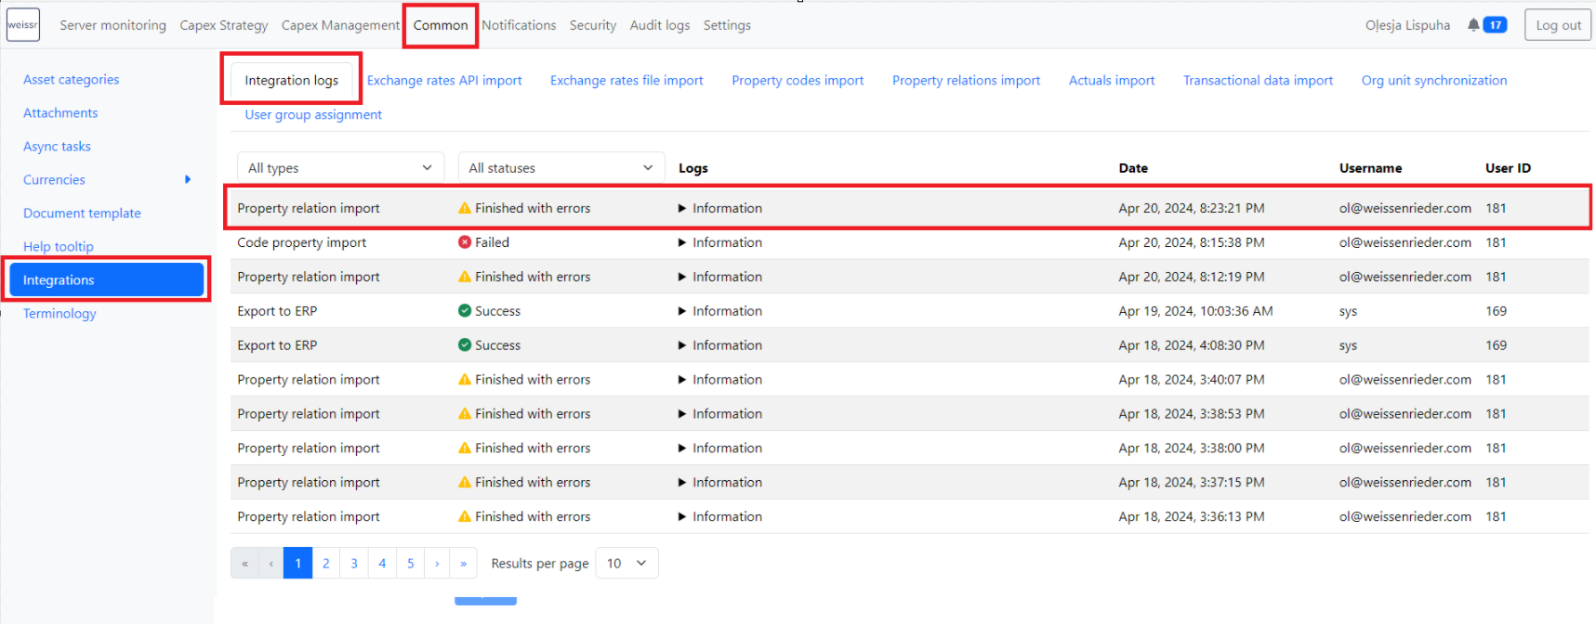Click warning icon on 3:38:53 PM row
Viewport: 1596px width, 624px height.
point(465,414)
